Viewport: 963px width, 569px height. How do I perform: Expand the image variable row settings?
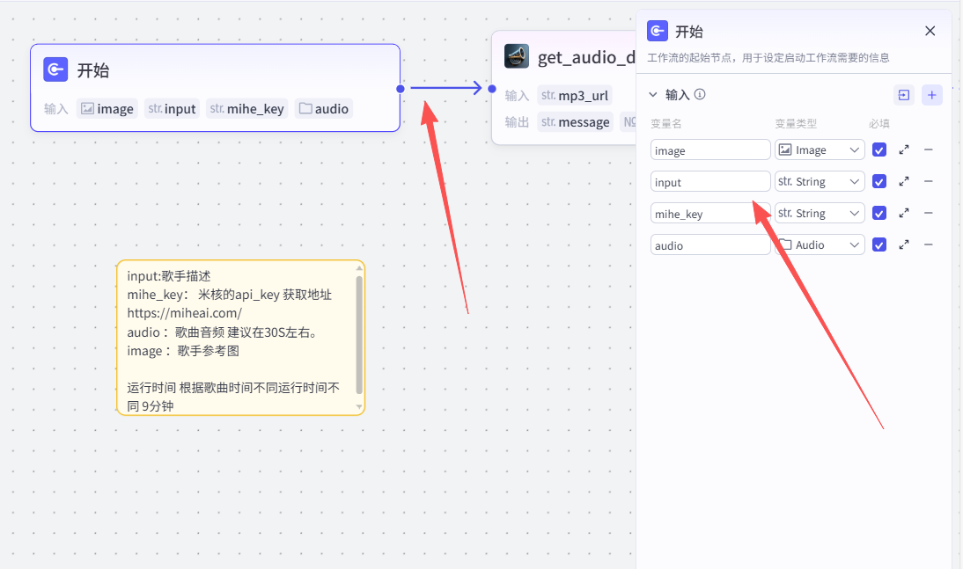pyautogui.click(x=904, y=150)
